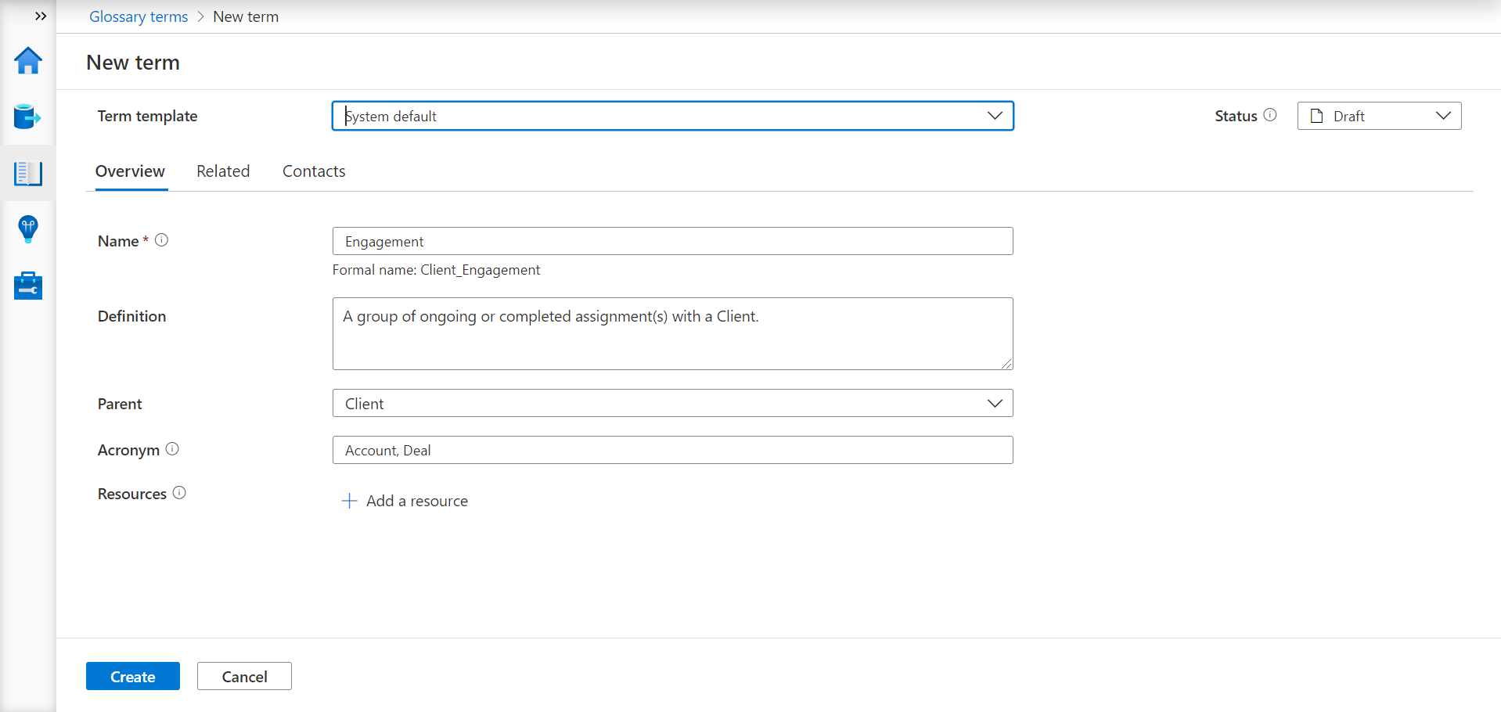
Task: Open the Status Draft dropdown
Action: [x=1379, y=116]
